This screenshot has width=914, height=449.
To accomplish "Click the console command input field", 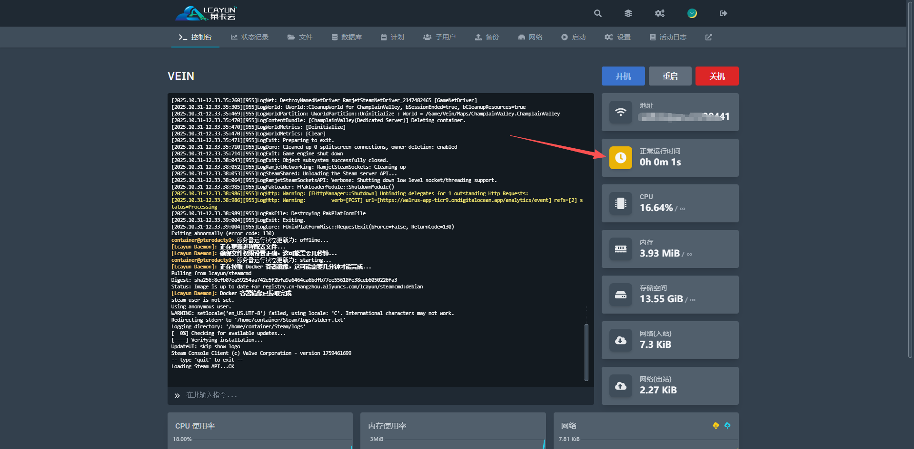I will 381,395.
